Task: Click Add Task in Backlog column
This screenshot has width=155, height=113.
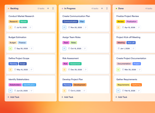Action: pos(13,97)
